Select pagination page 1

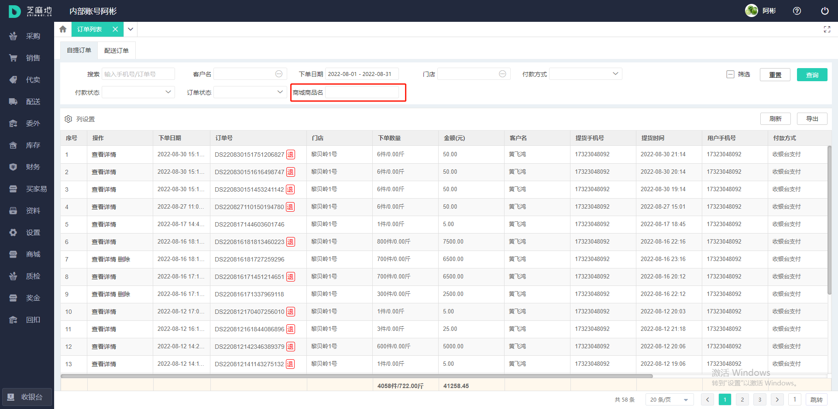(x=725, y=399)
